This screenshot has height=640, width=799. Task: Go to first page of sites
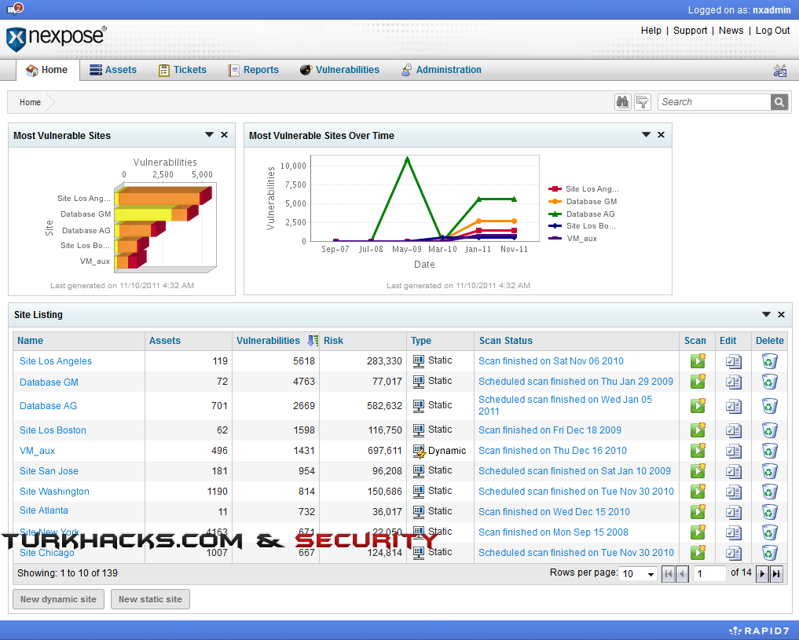click(x=668, y=574)
